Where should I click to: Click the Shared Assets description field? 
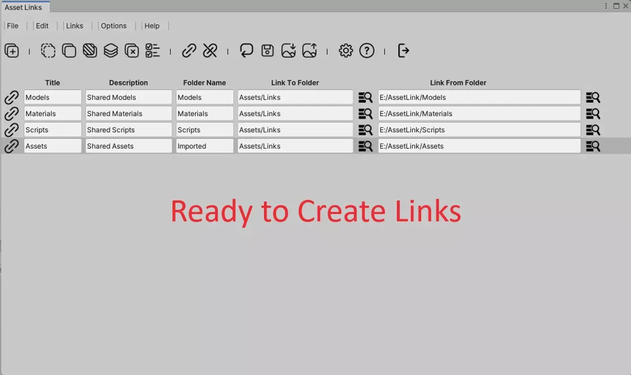coord(129,146)
